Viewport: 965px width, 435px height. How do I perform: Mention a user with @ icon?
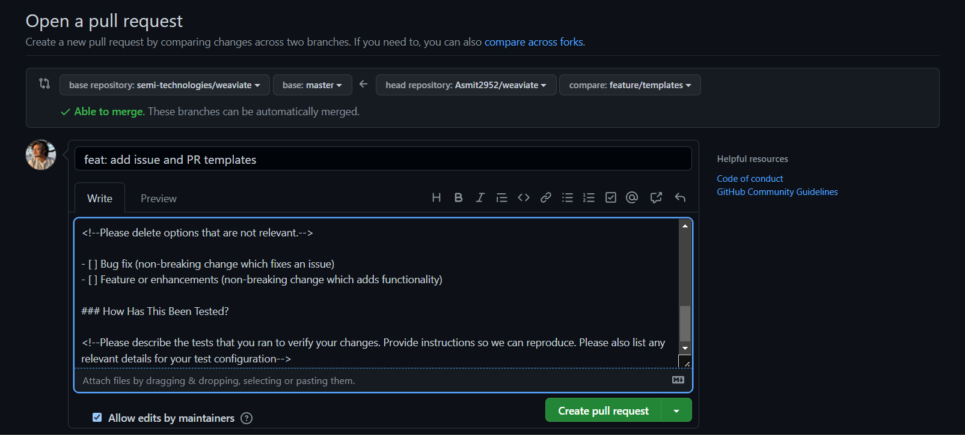(x=632, y=197)
